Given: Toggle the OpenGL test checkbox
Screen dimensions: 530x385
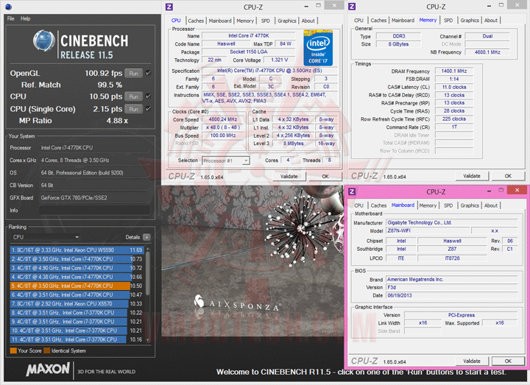Looking at the screenshot, I should 149,73.
